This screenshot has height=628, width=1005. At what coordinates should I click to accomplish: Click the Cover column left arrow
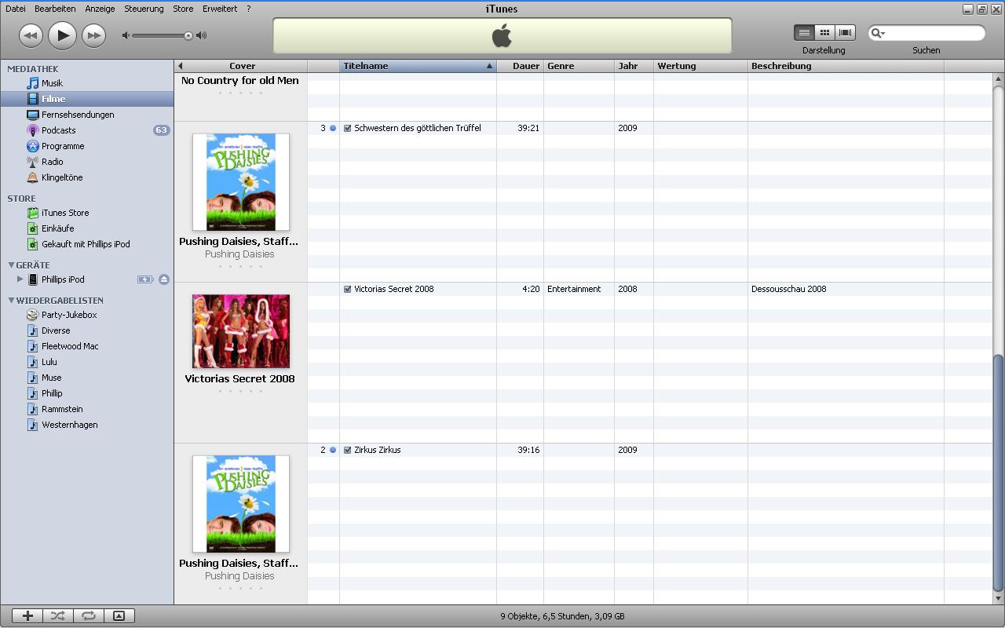coord(181,66)
